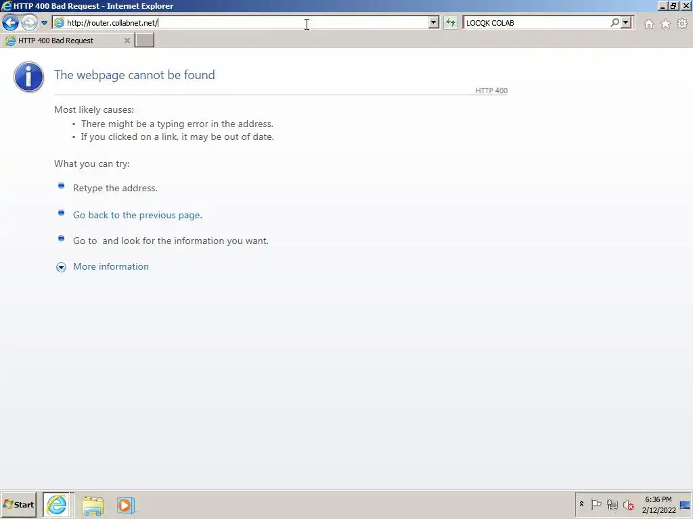Click the blue information icon
693x519 pixels.
click(28, 77)
